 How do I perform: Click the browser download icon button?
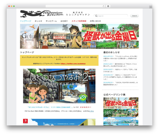108,6
